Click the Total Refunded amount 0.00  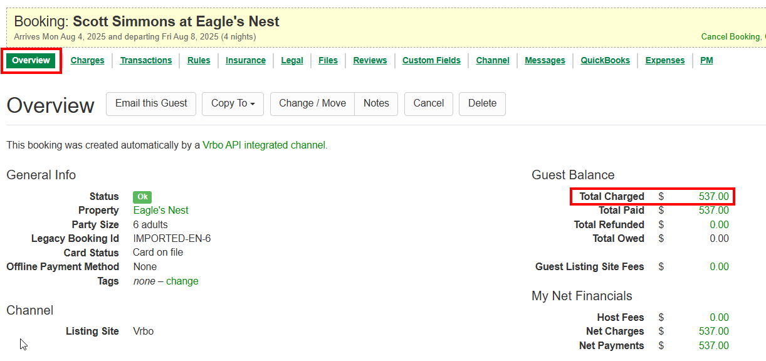coord(719,225)
